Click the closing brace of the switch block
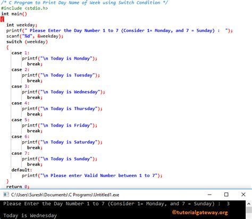 pos(7,181)
